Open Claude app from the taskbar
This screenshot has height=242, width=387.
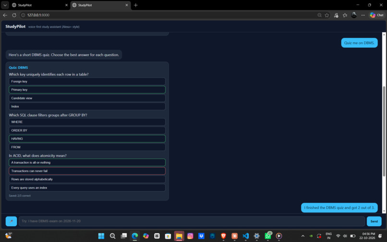point(234,236)
